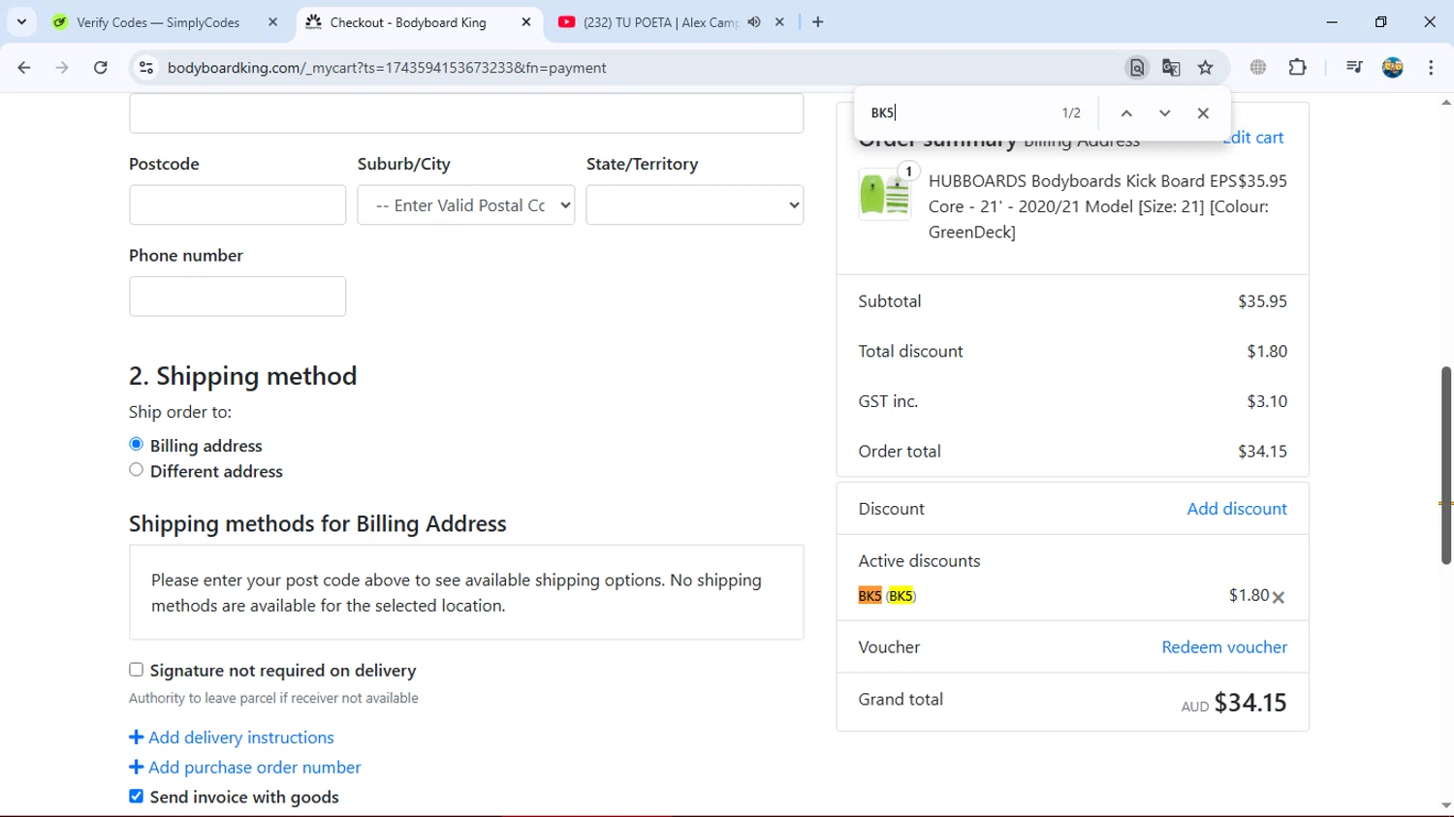
Task: Click the Redeem voucher link
Action: click(1224, 647)
